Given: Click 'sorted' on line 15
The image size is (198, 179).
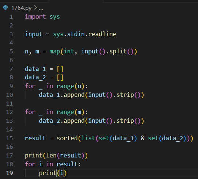Looking at the screenshot, I should coord(67,138).
